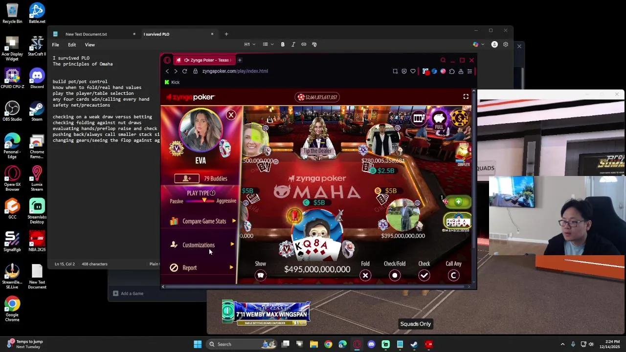Add a new Notepad tab
The height and width of the screenshot is (352, 626).
click(226, 34)
